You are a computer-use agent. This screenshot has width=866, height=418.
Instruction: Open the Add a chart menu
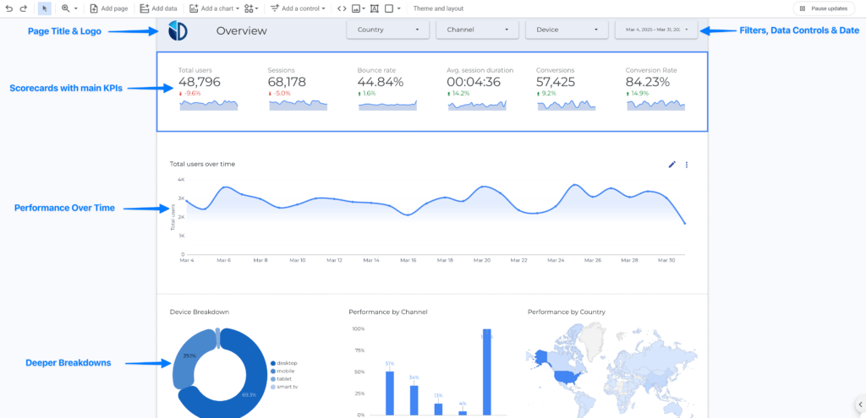[214, 8]
